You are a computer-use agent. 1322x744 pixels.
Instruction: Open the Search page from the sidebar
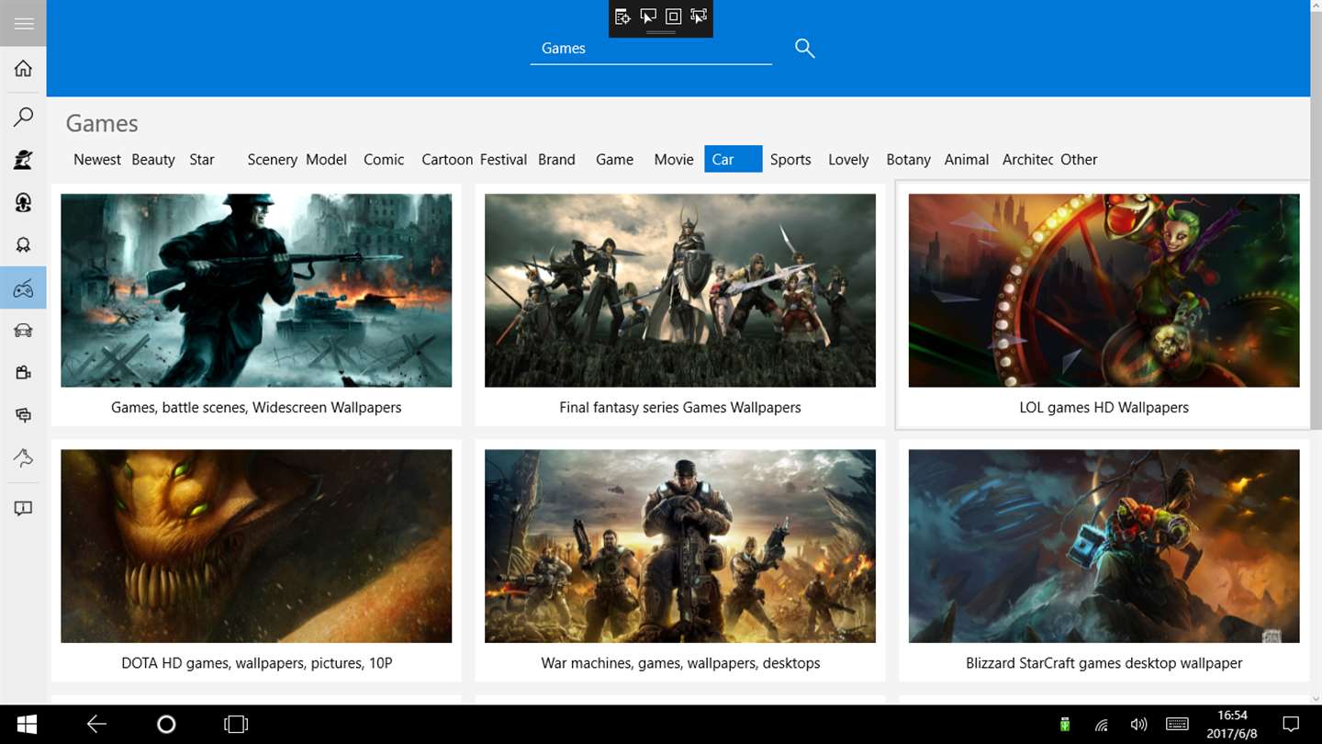(23, 117)
